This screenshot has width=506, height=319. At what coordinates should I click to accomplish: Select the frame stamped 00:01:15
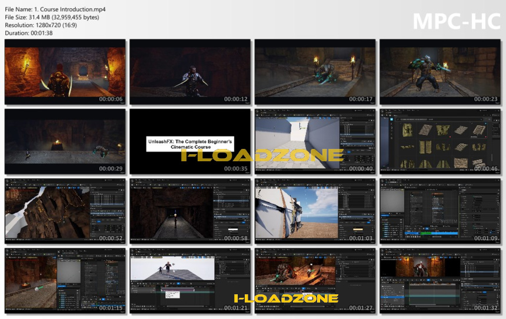[x=65, y=281]
